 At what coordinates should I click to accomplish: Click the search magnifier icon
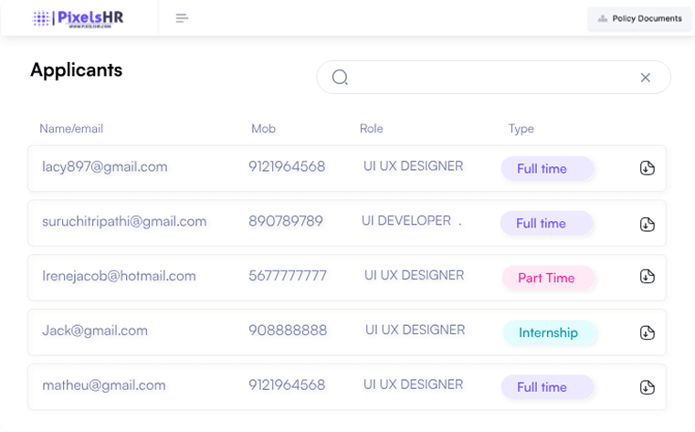(340, 78)
